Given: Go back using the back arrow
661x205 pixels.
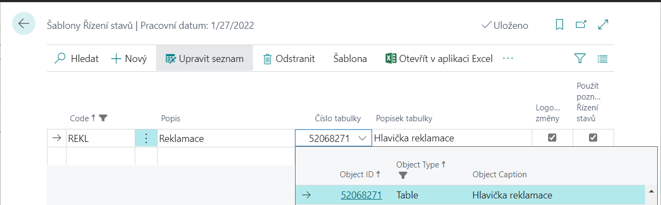Looking at the screenshot, I should [x=23, y=24].
